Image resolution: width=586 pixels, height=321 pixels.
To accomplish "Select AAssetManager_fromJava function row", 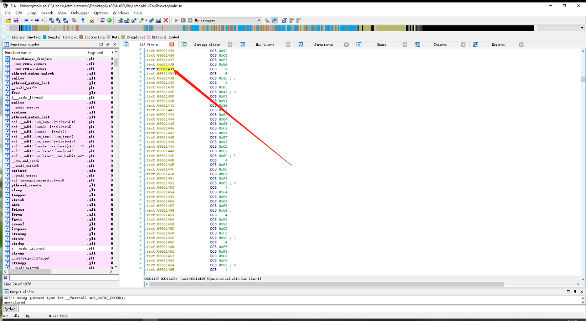I will point(59,59).
